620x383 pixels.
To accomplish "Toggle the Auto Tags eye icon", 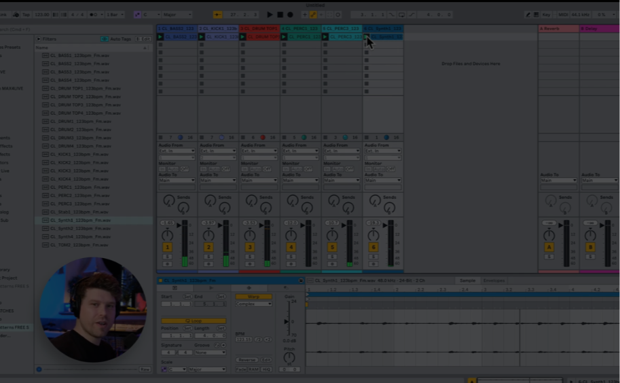I will [105, 39].
